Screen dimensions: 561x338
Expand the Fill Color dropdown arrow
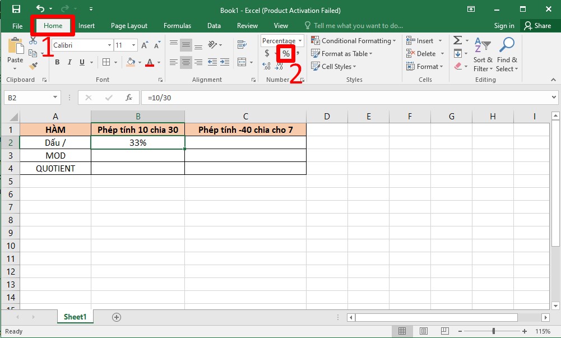(x=140, y=62)
